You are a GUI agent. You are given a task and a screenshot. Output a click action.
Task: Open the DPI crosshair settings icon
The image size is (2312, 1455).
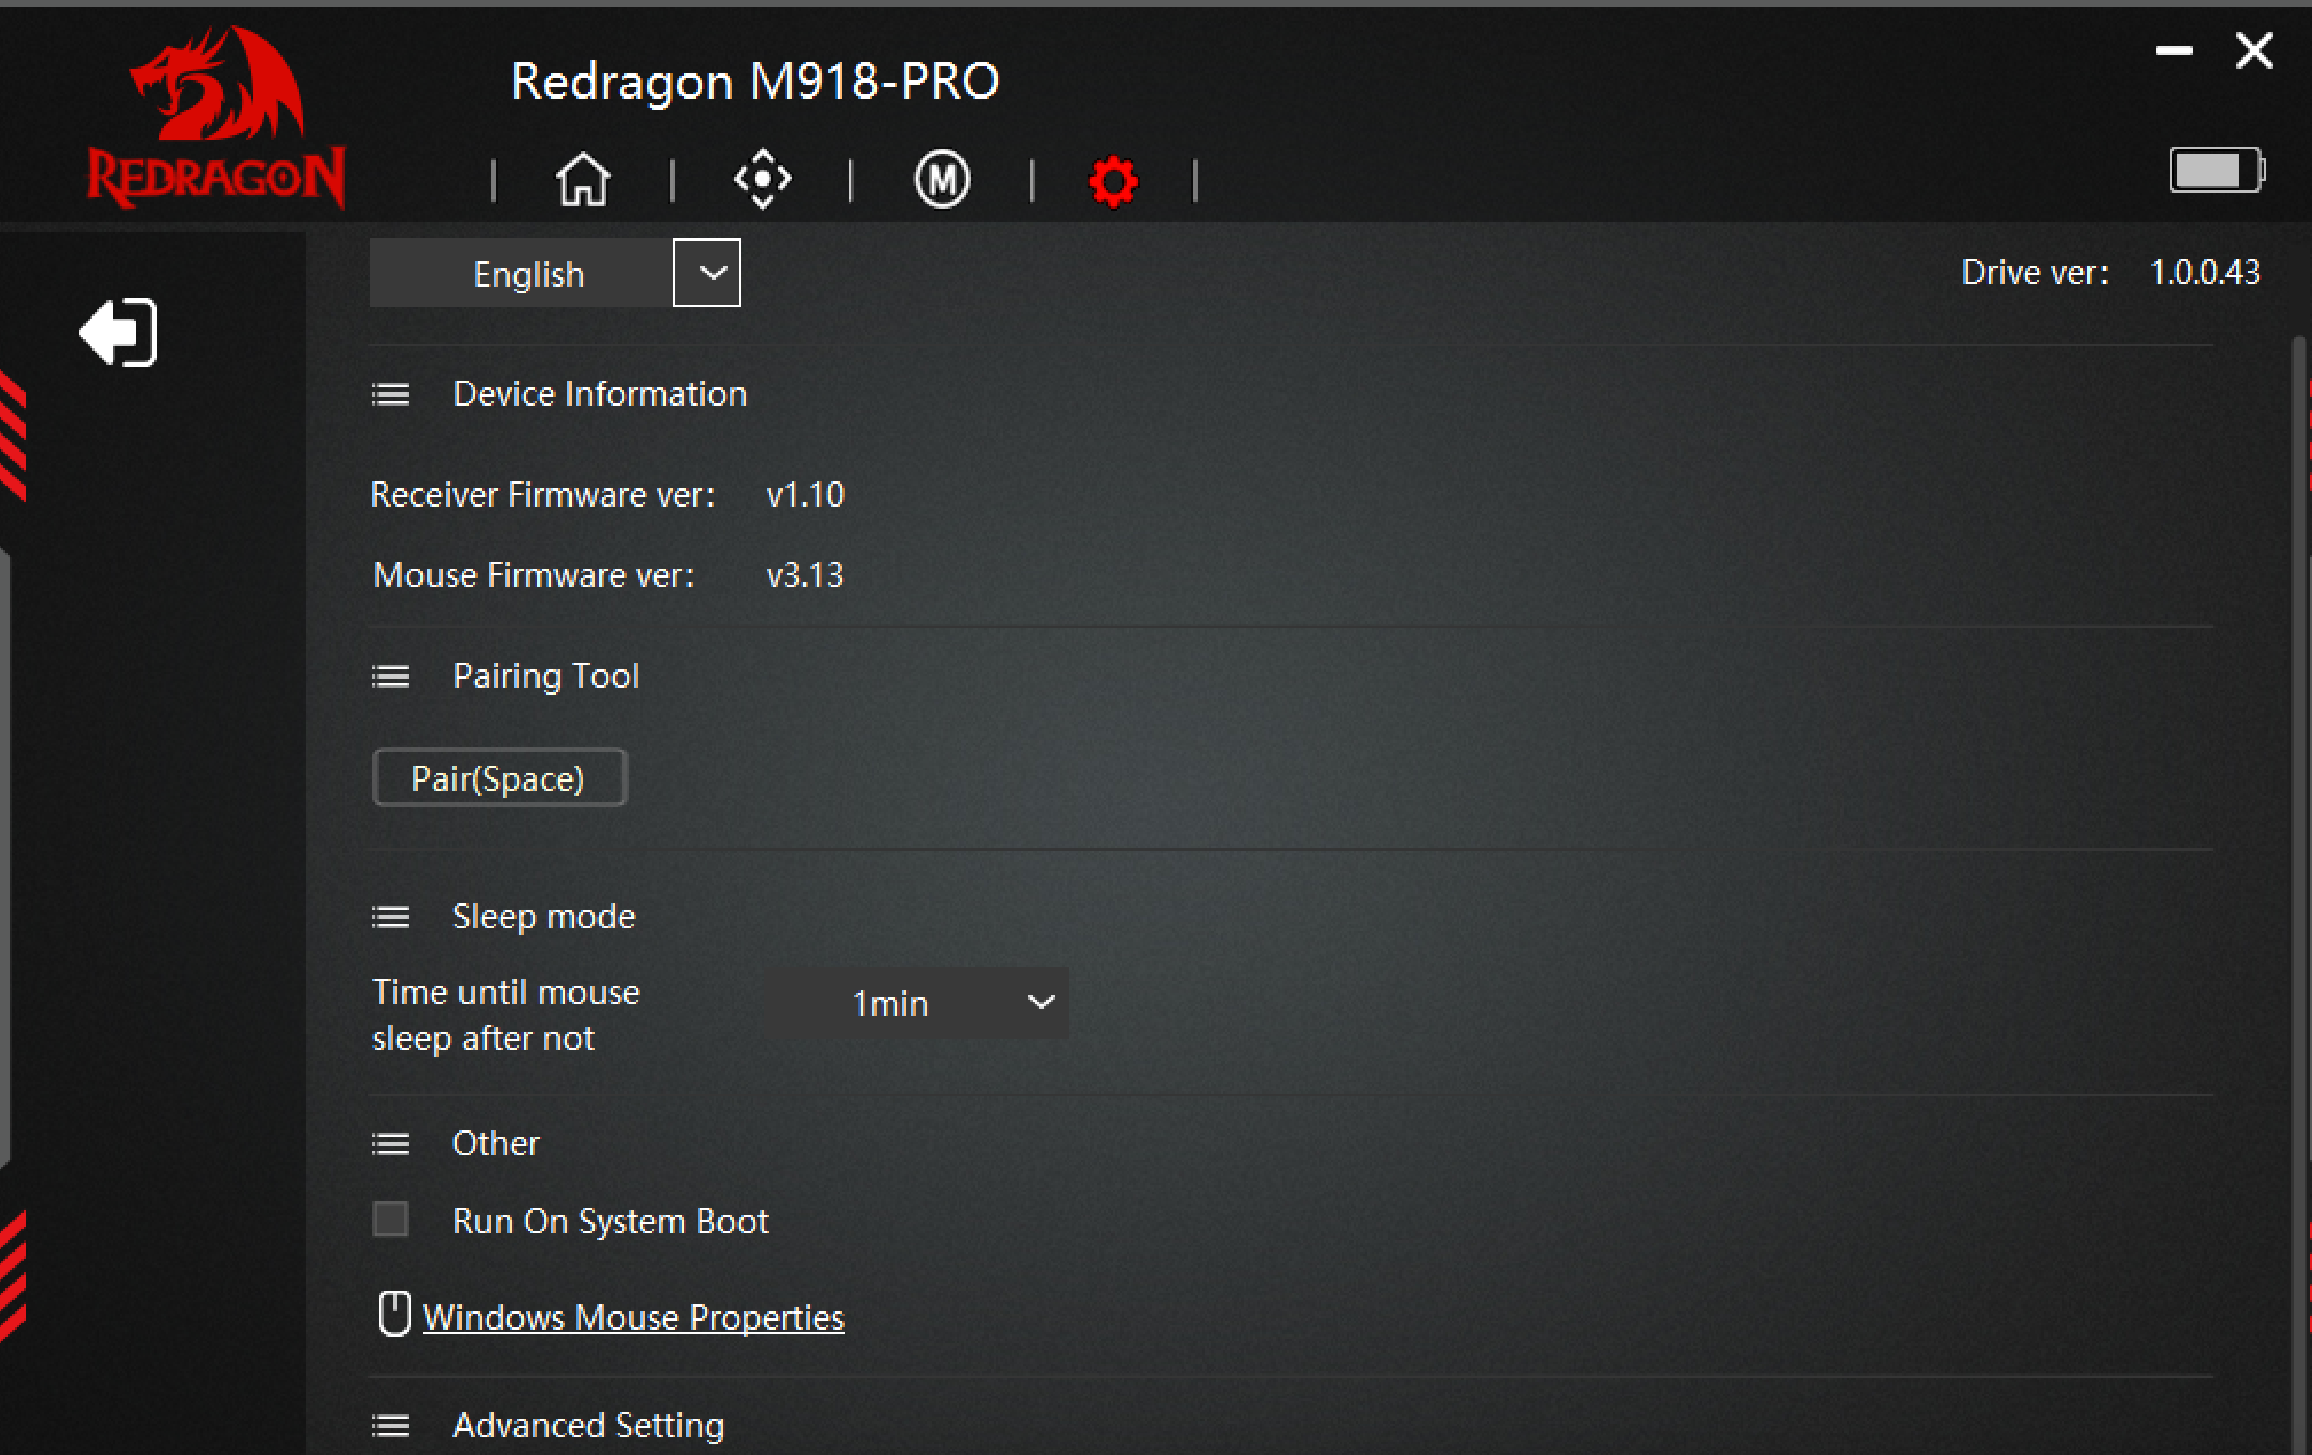762,180
